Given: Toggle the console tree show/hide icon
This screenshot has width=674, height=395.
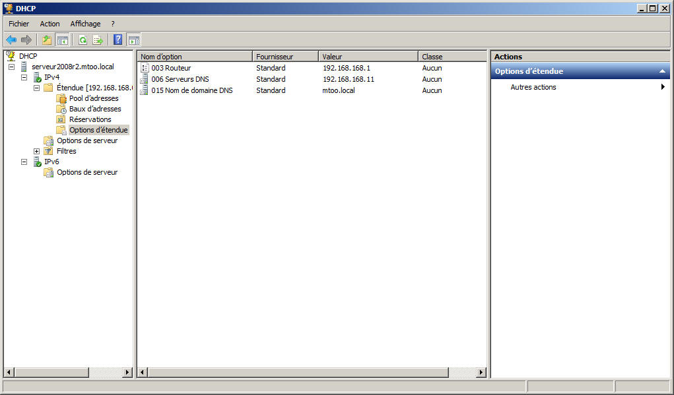Looking at the screenshot, I should [62, 40].
